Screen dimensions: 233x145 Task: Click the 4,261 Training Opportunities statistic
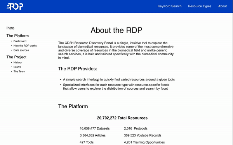click(x=144, y=142)
